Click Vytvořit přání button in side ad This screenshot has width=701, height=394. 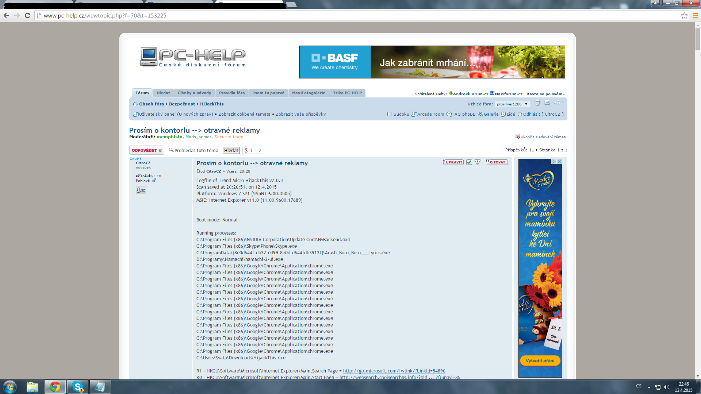540,360
